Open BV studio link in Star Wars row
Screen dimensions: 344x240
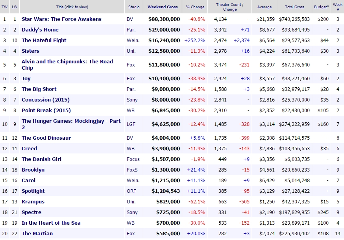(130, 19)
